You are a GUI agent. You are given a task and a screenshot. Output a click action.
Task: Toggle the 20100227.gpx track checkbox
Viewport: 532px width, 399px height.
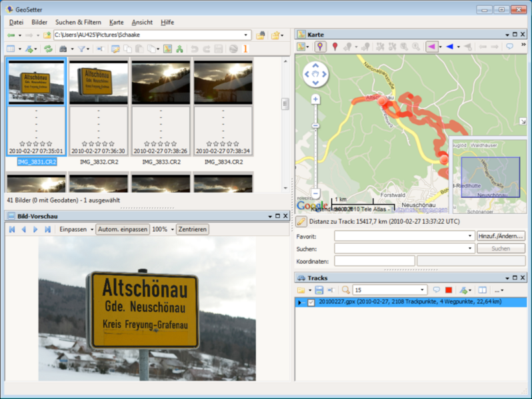(311, 302)
